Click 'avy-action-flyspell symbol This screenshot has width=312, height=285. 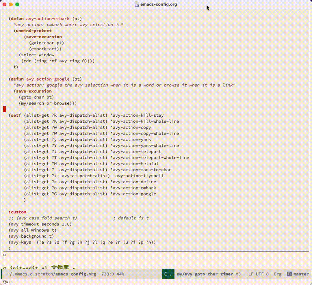coord(138,176)
